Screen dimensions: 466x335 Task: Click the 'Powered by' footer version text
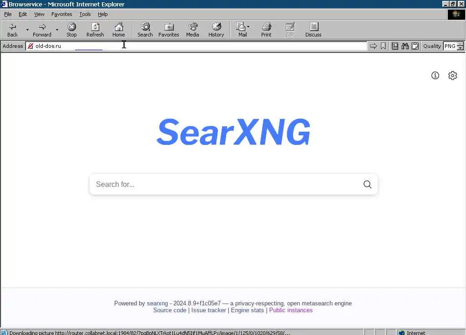[233, 303]
